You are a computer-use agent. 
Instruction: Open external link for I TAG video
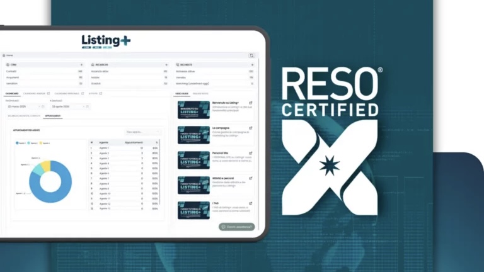point(251,203)
